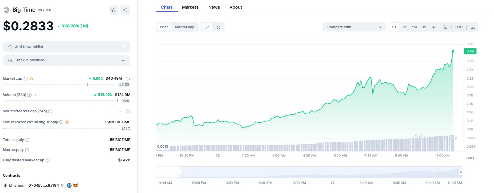The height and width of the screenshot is (193, 494).
Task: Click the MetaMask fox icon
Action: 75,186
